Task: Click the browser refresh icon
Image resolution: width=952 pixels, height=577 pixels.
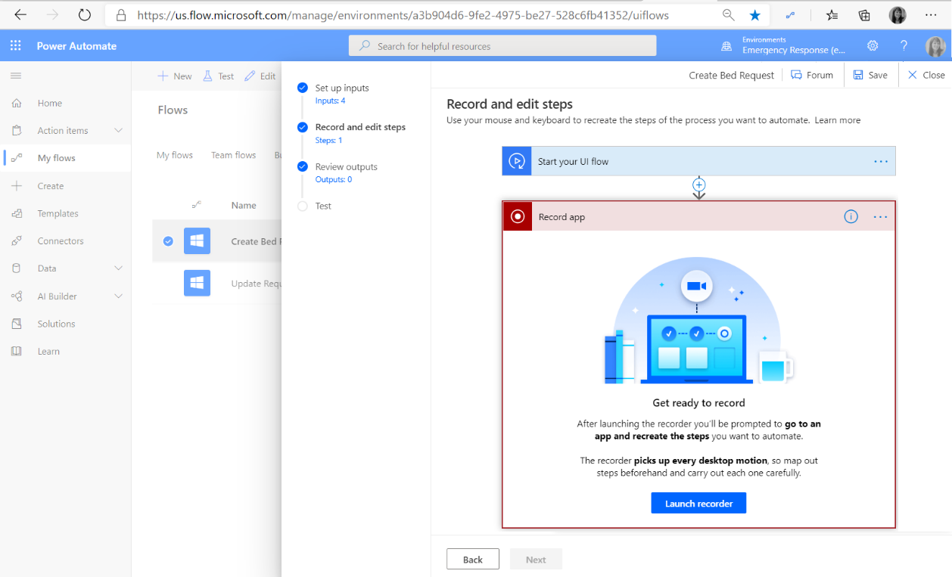Action: (85, 15)
